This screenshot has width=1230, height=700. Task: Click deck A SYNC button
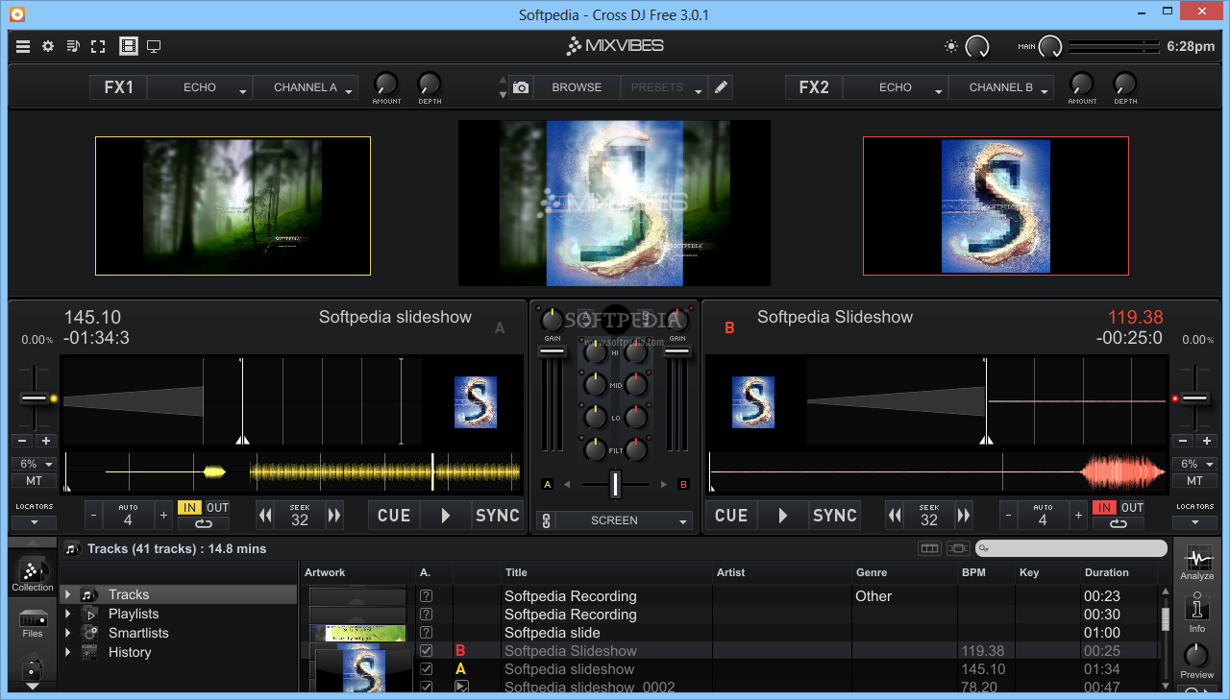[498, 516]
